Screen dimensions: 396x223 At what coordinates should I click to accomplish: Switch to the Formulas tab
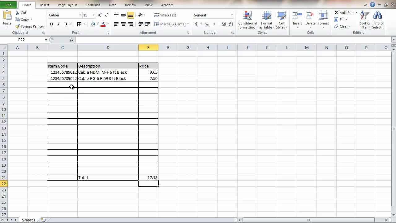tap(93, 5)
